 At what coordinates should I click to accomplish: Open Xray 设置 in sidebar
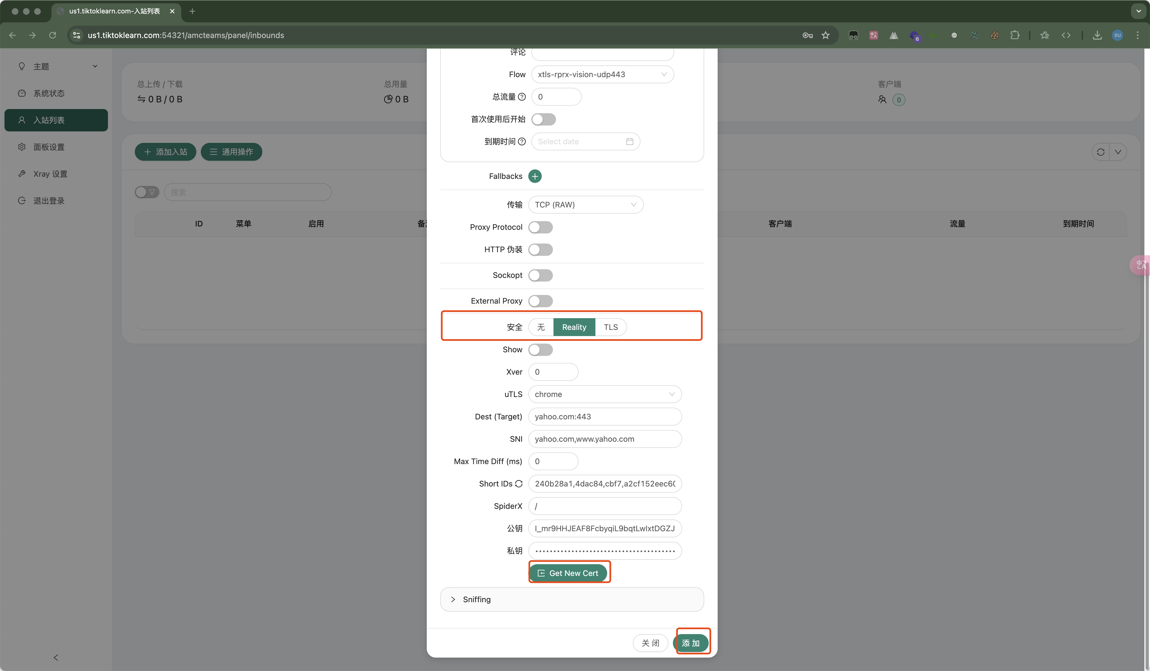point(50,174)
